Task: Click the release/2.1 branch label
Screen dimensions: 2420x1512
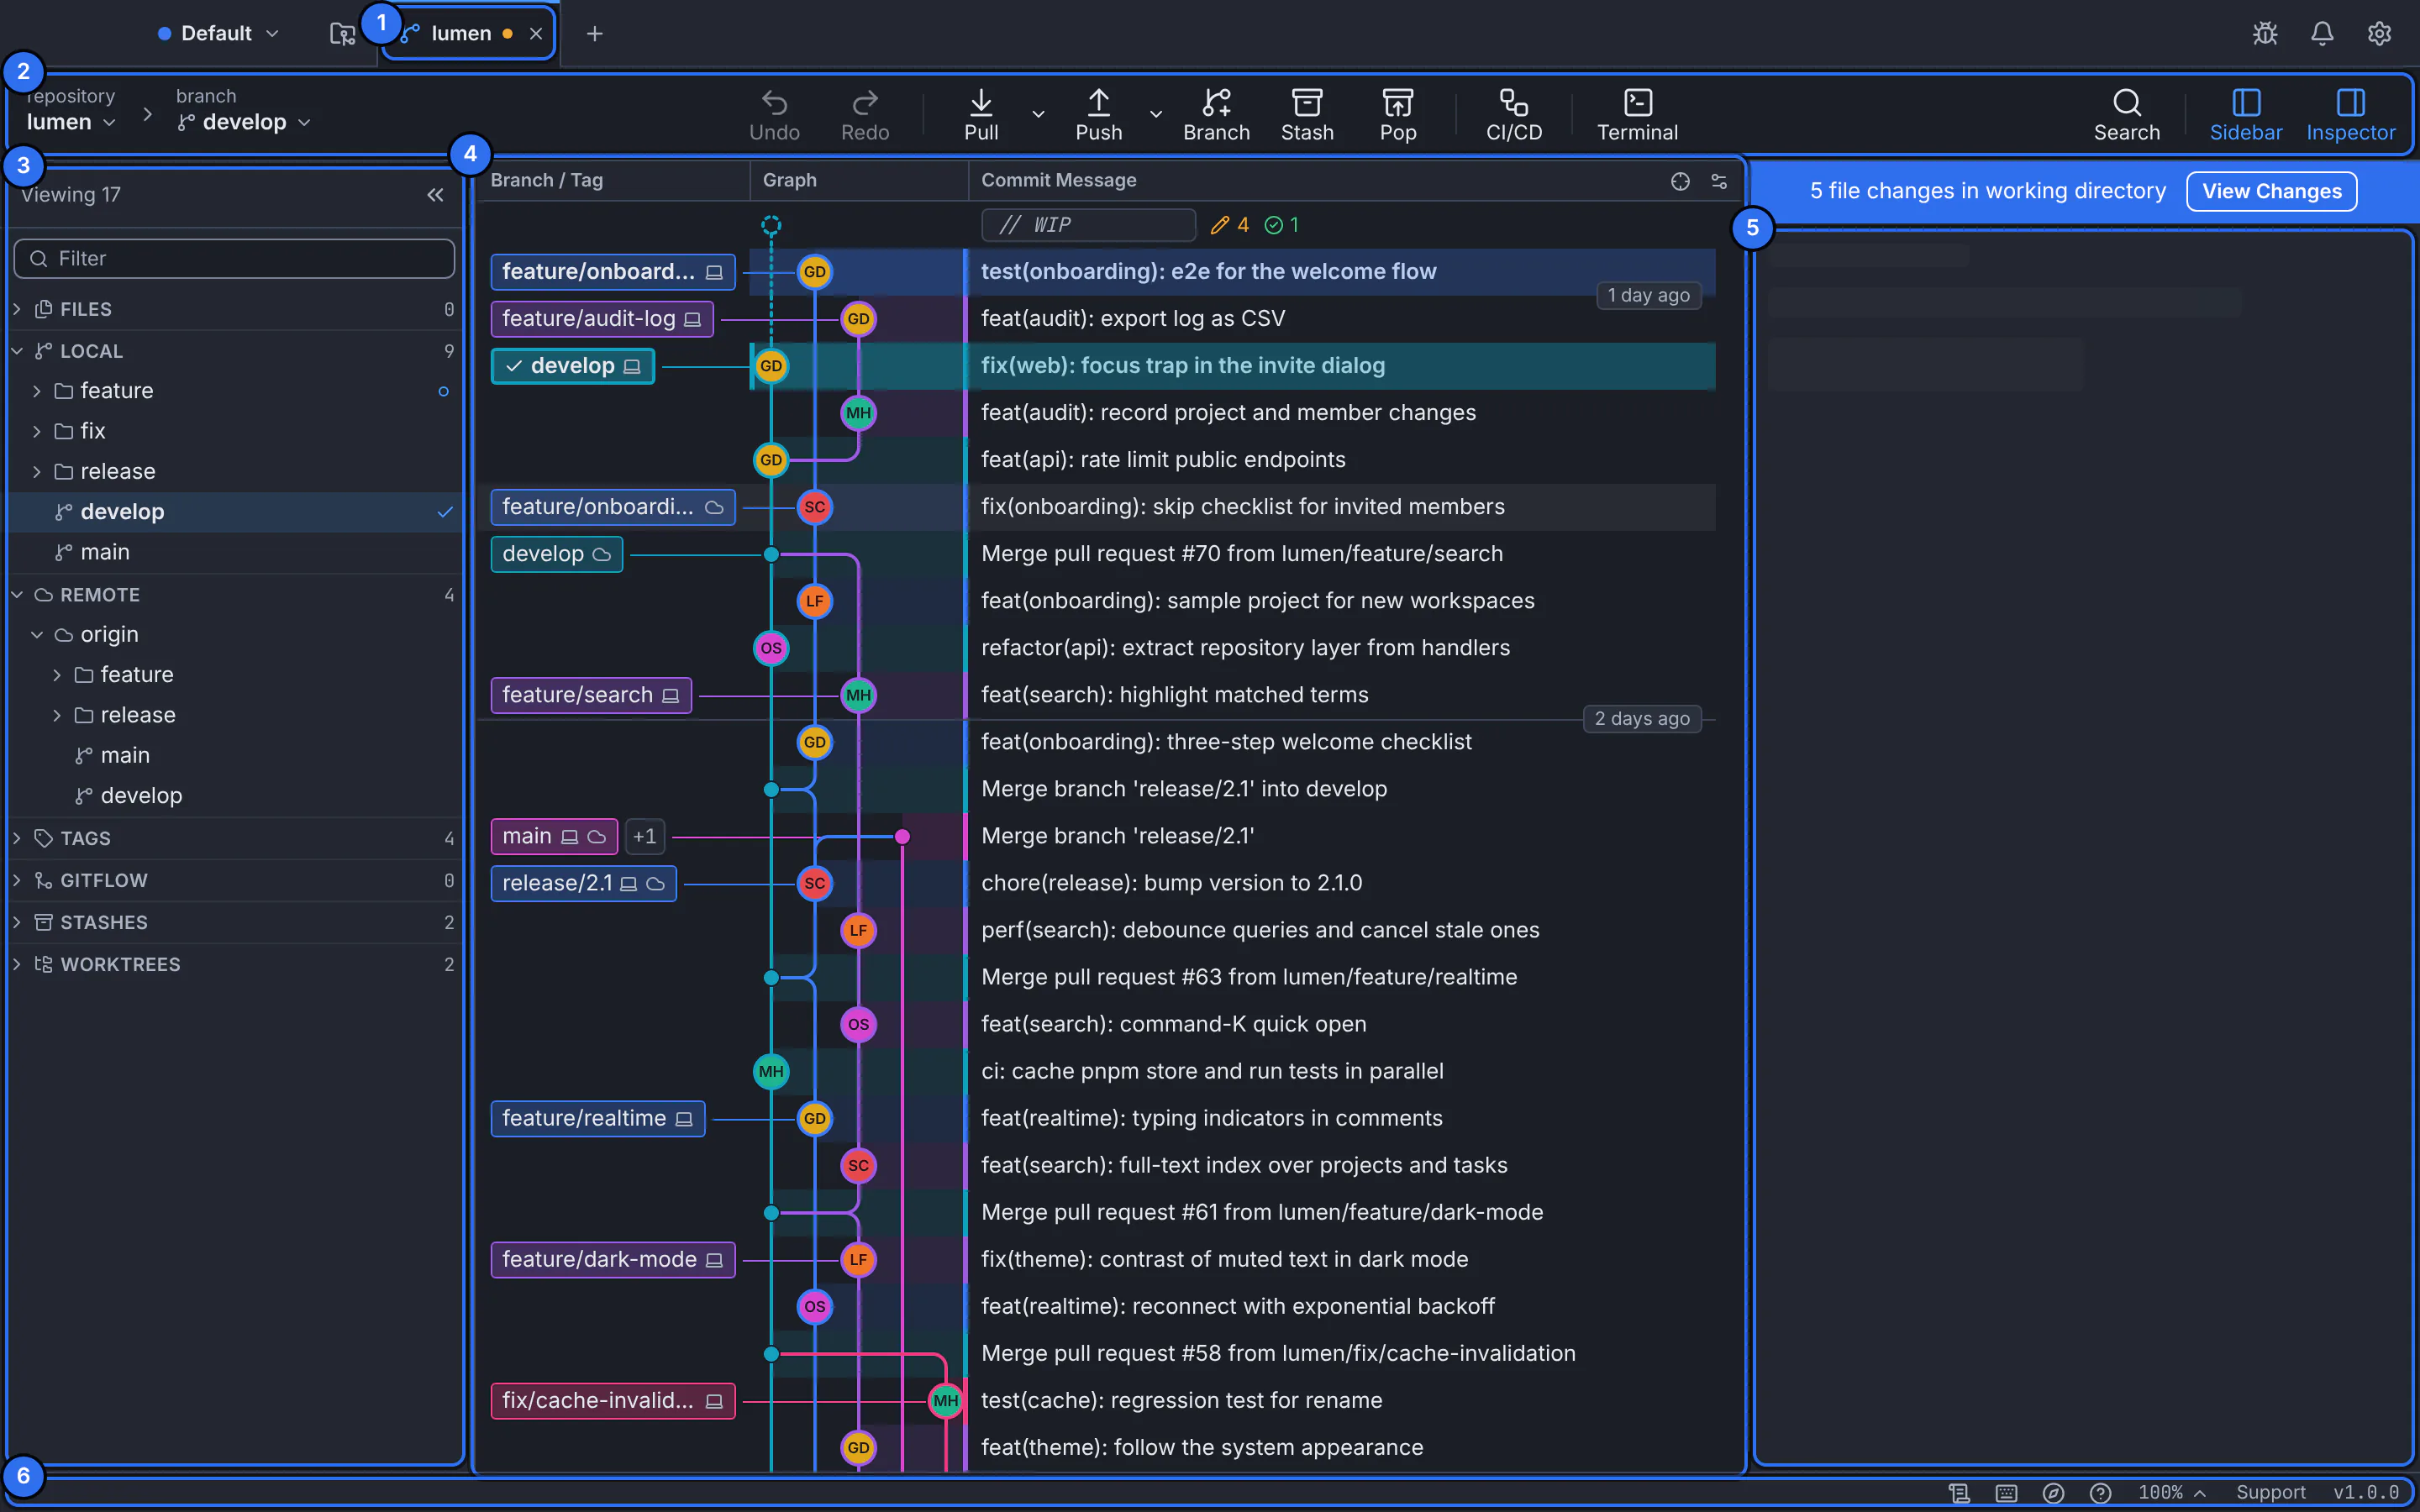Action: click(583, 883)
